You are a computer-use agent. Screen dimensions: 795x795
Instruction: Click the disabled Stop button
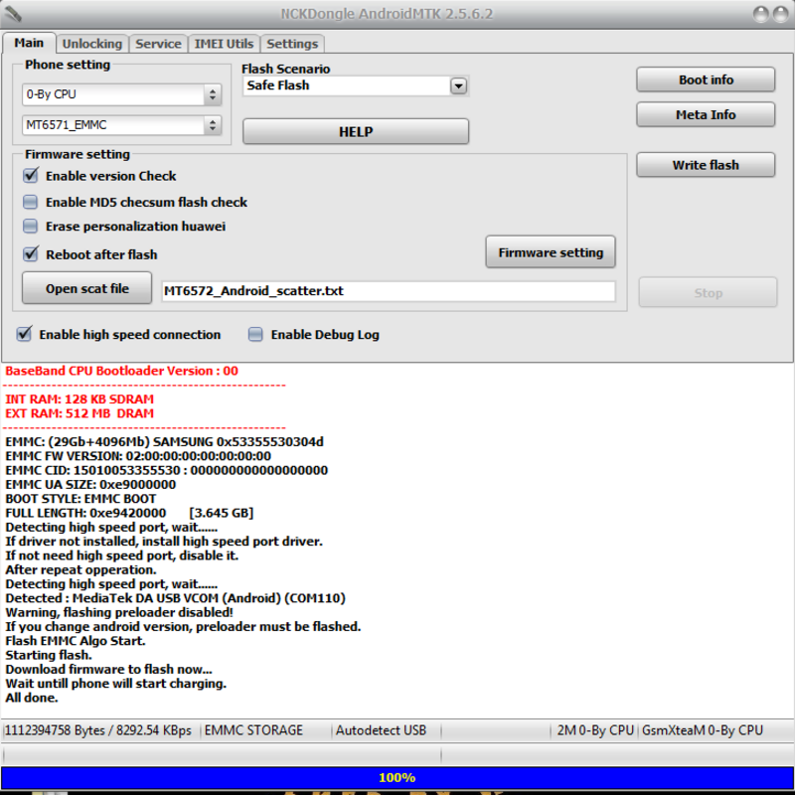708,292
